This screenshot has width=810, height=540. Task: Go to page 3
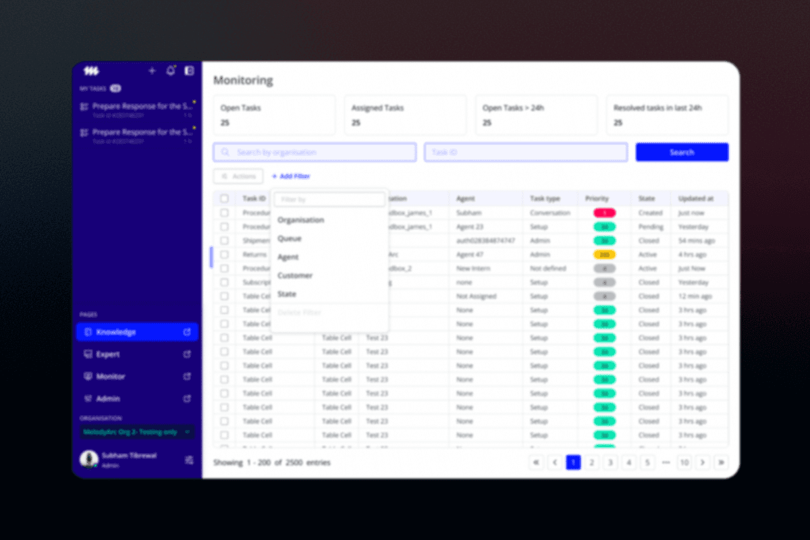tap(610, 462)
